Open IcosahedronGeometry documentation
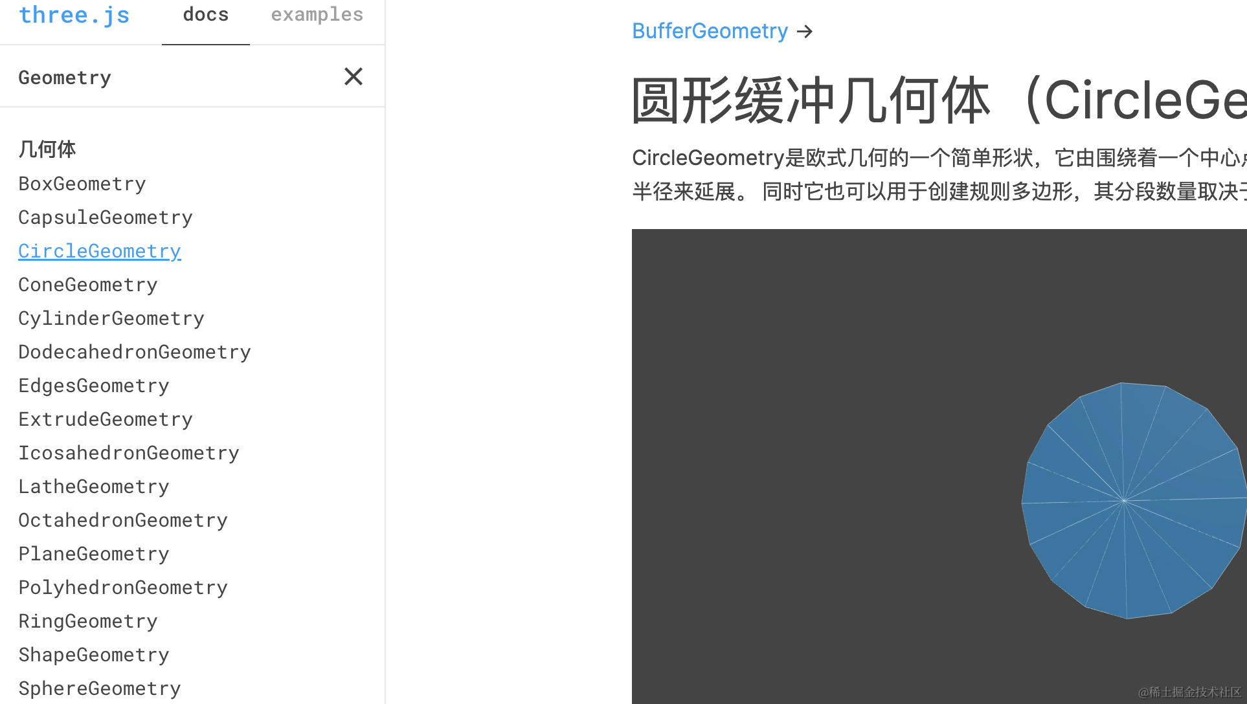This screenshot has height=704, width=1247. click(x=129, y=453)
